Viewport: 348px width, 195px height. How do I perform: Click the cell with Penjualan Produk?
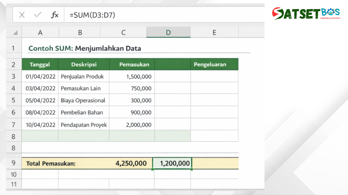click(x=84, y=76)
